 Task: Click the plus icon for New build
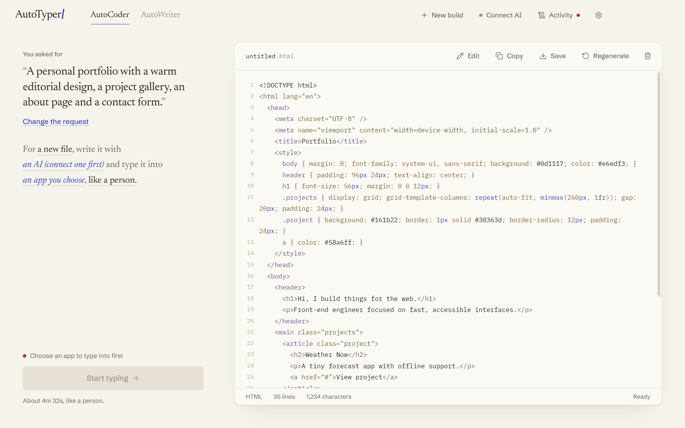click(424, 15)
